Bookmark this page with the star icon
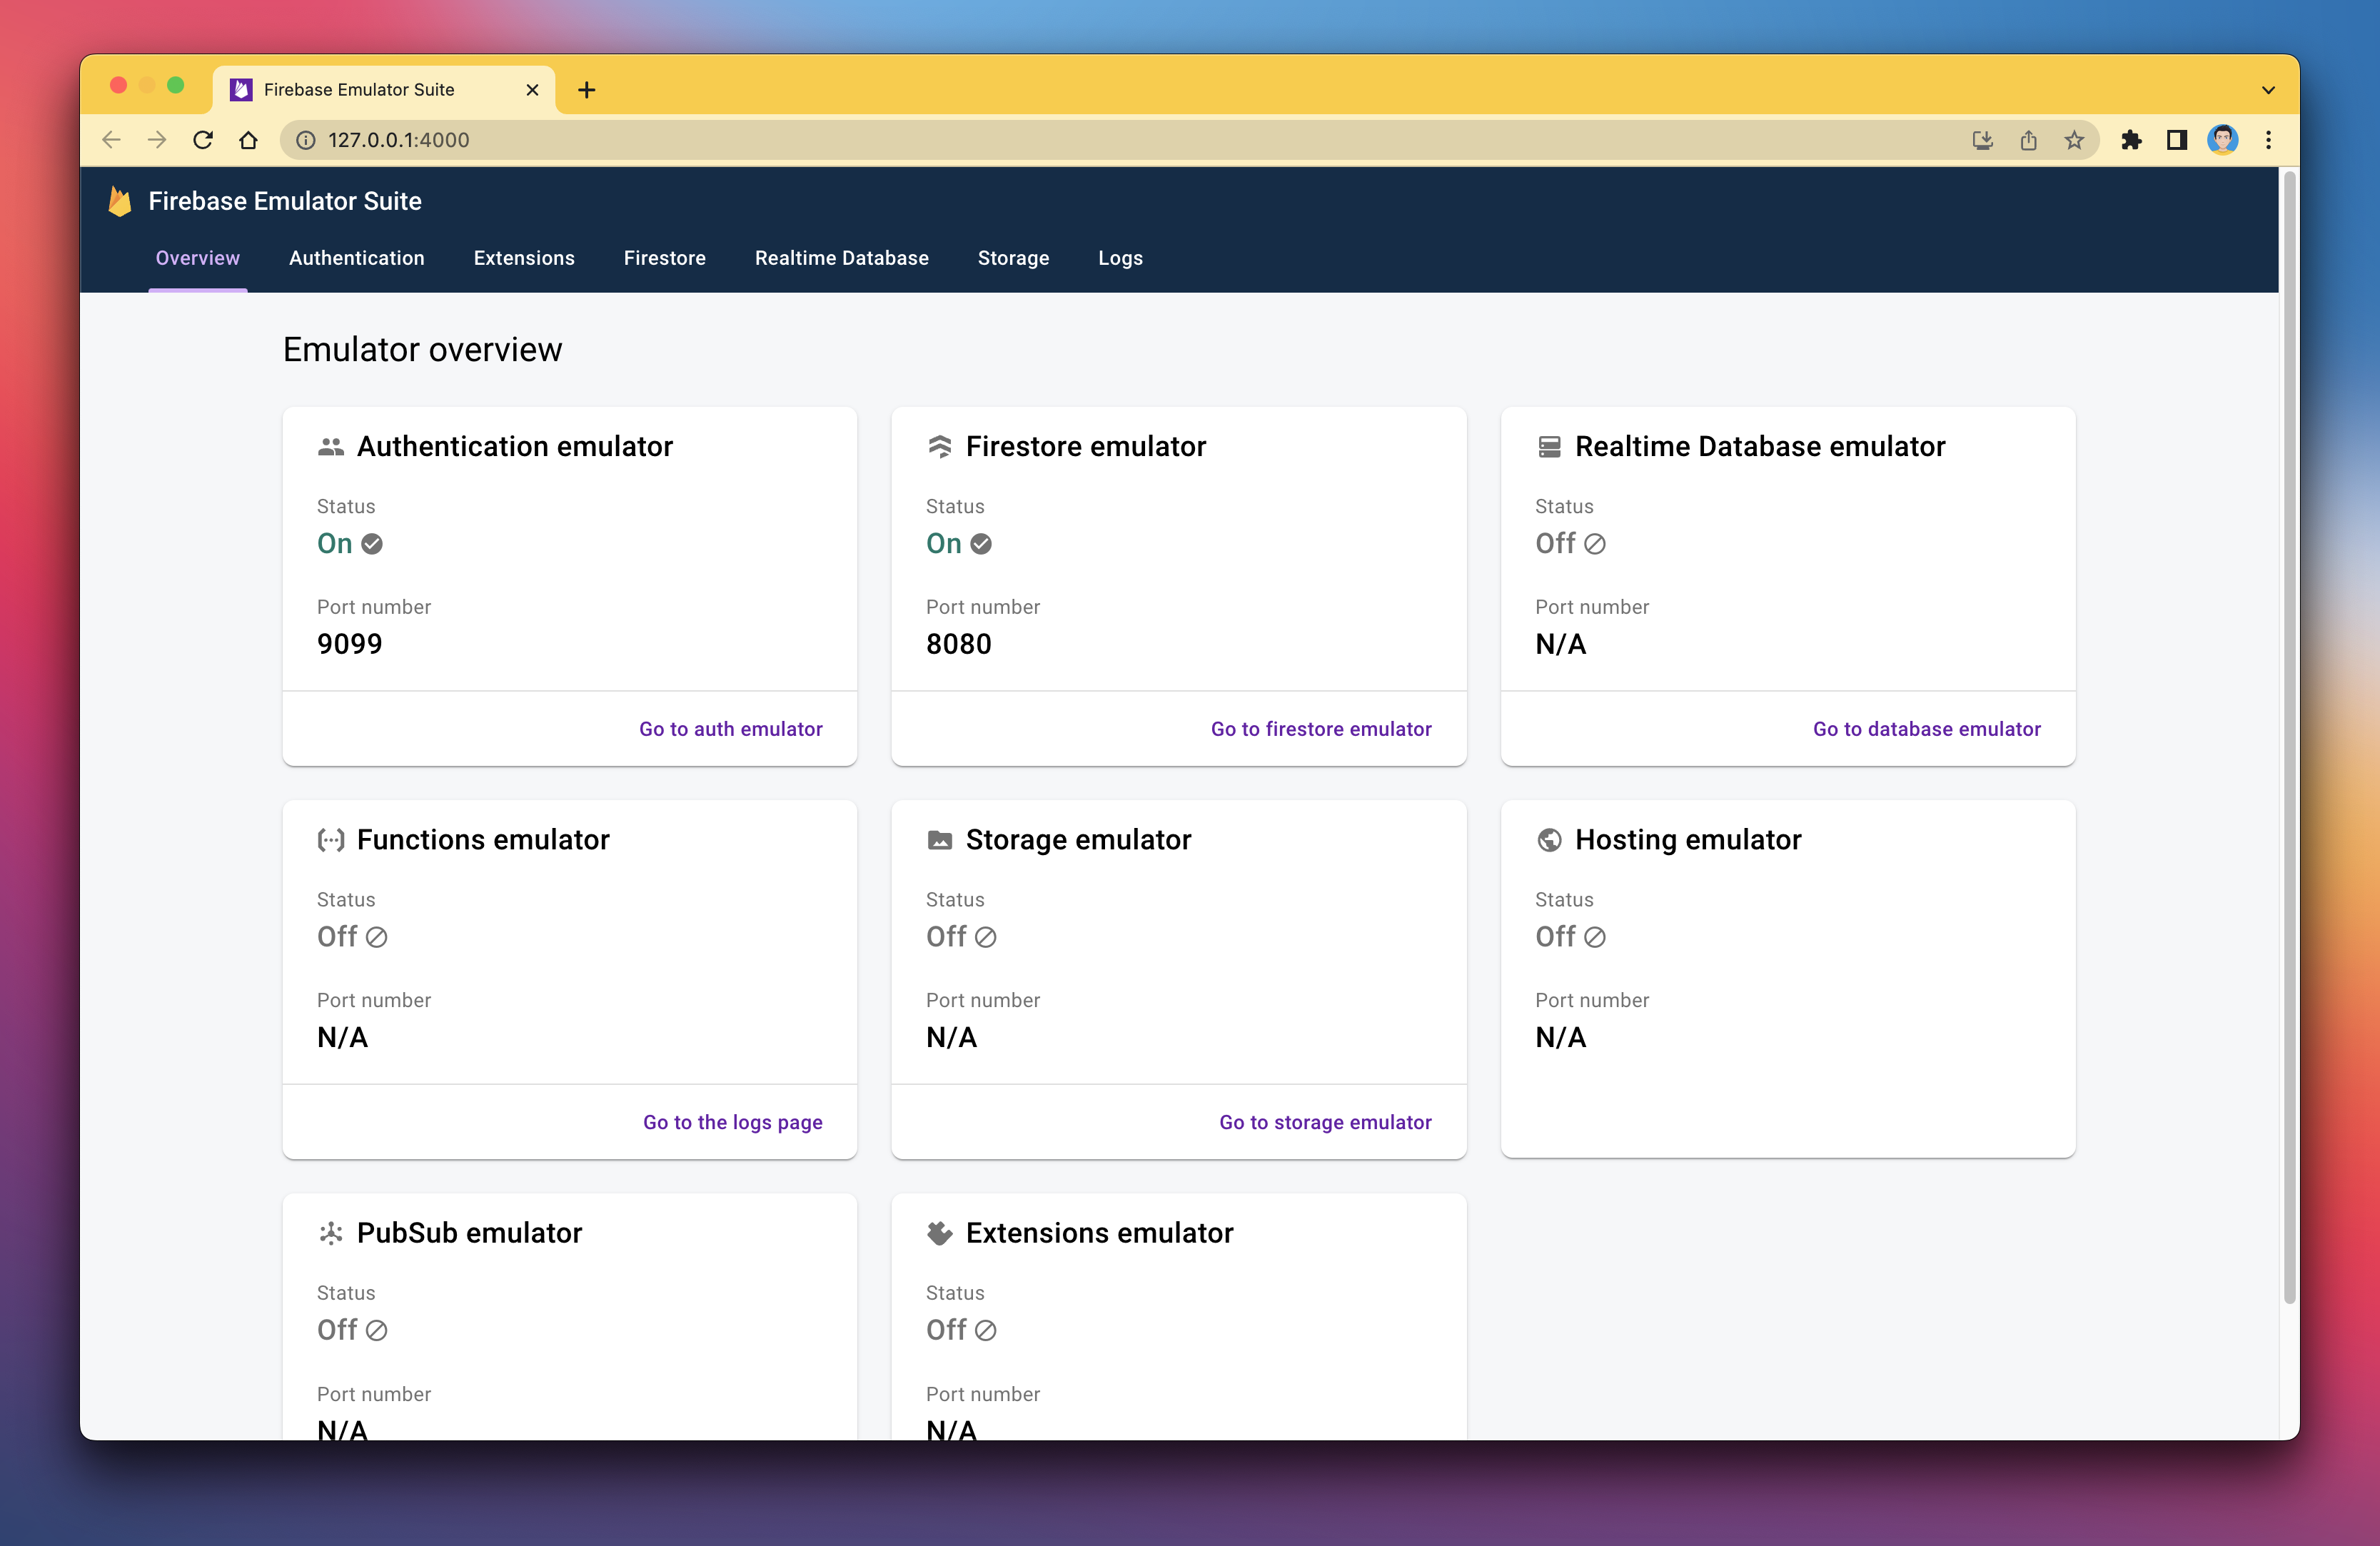 2074,140
